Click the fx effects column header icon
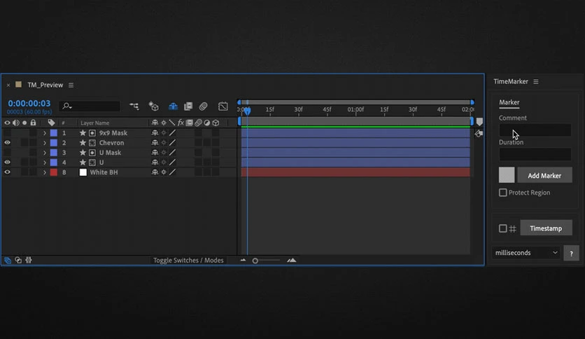 click(x=181, y=123)
